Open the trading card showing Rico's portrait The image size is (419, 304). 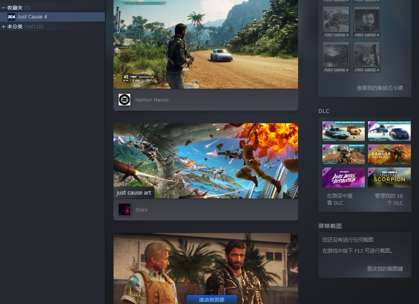coord(367,22)
